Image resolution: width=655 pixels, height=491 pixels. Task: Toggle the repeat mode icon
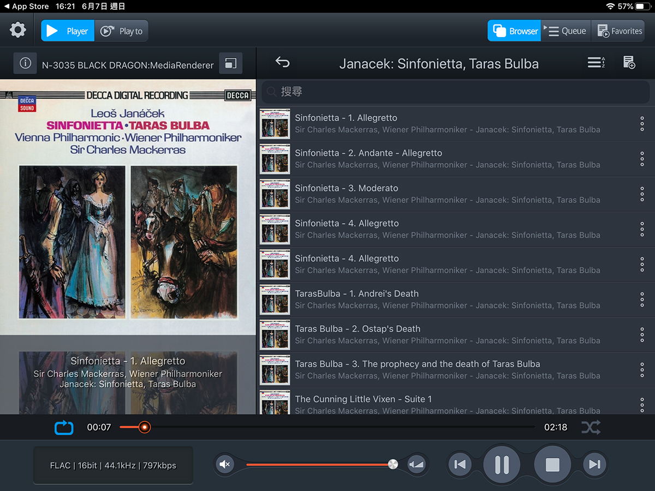coord(64,427)
